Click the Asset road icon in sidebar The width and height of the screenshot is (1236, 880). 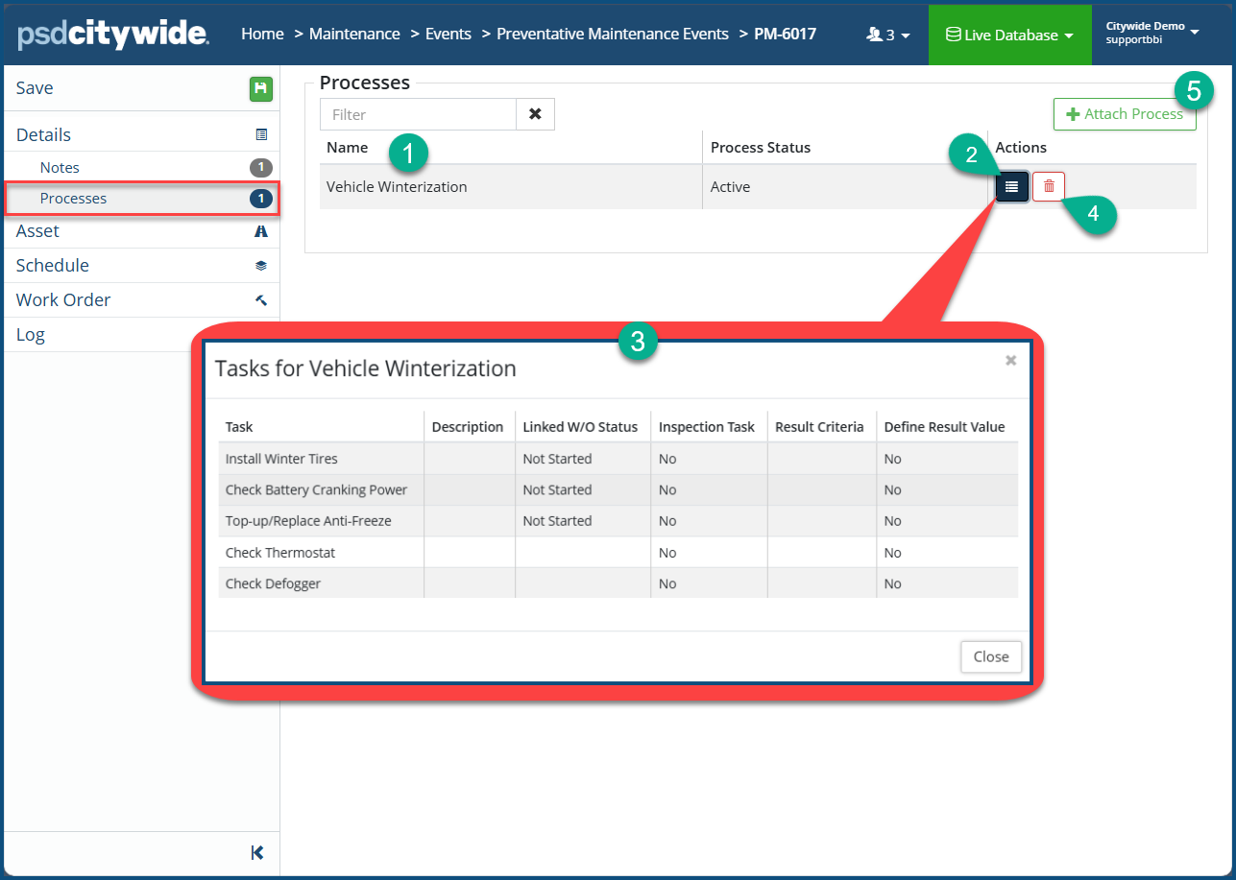[261, 231]
